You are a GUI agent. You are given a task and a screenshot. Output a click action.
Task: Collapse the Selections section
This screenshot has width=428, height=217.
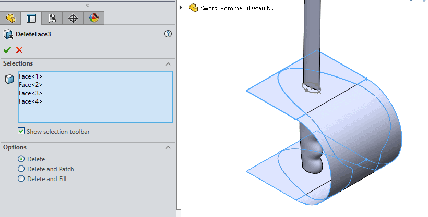(x=168, y=63)
